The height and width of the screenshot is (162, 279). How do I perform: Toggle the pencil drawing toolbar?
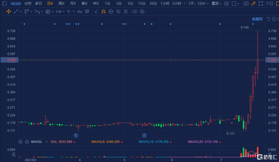(253, 4)
